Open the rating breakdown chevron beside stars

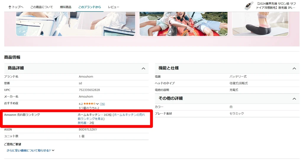click(97, 104)
